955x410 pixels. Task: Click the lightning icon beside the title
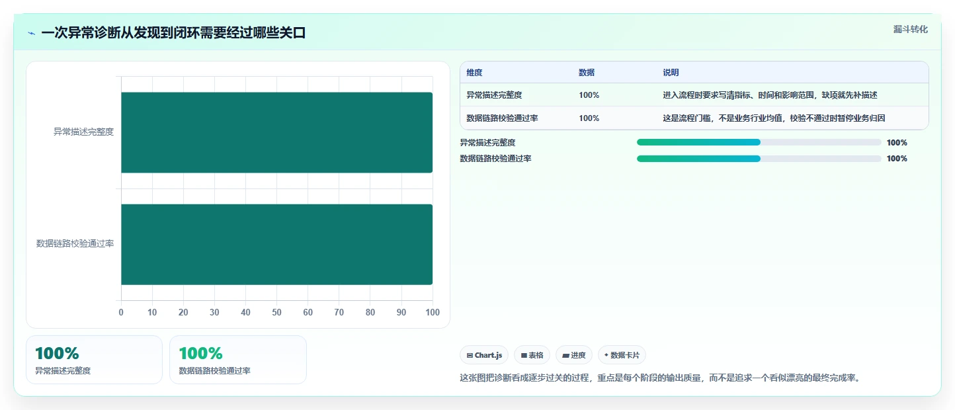click(x=32, y=33)
